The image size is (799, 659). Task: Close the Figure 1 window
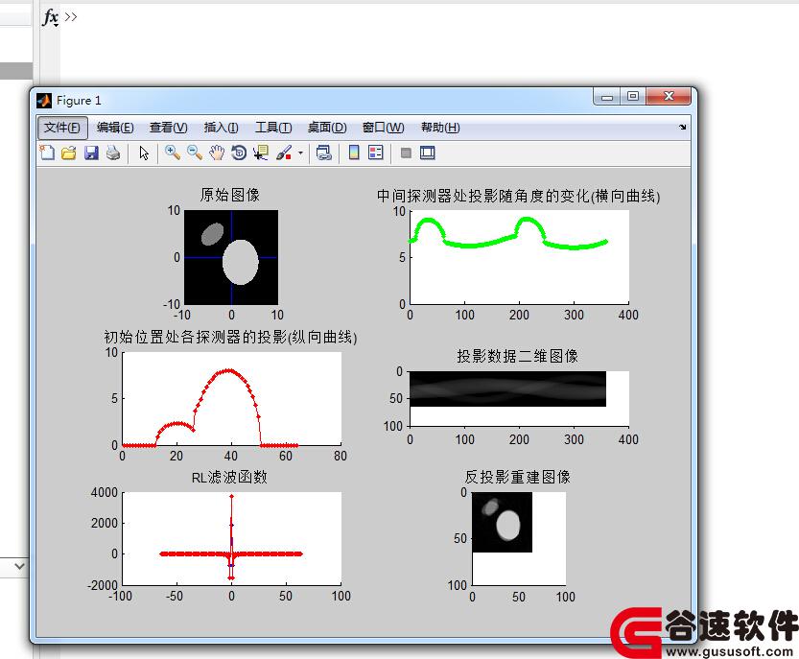669,96
